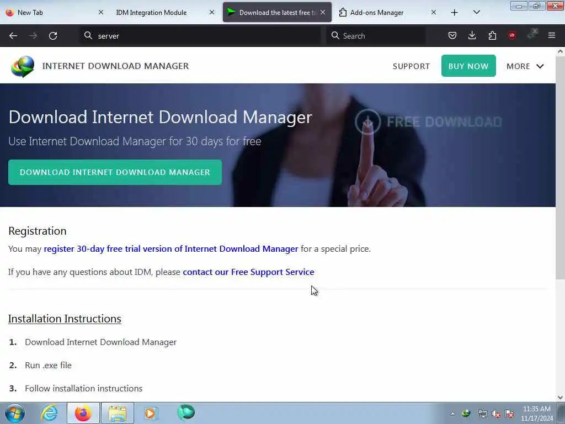
Task: Open Windows Explorer folder taskbar icon
Action: point(118,413)
